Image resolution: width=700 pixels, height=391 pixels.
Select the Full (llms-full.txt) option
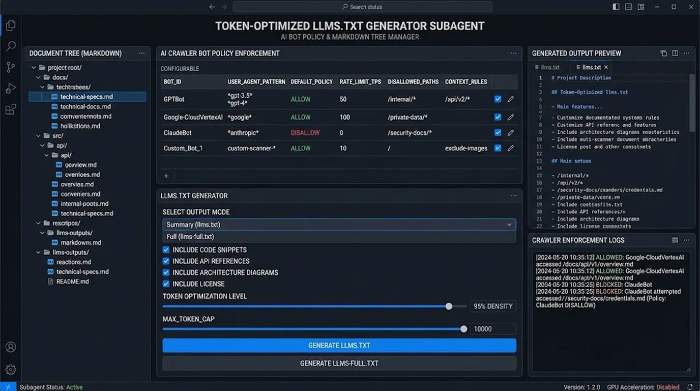coord(339,237)
